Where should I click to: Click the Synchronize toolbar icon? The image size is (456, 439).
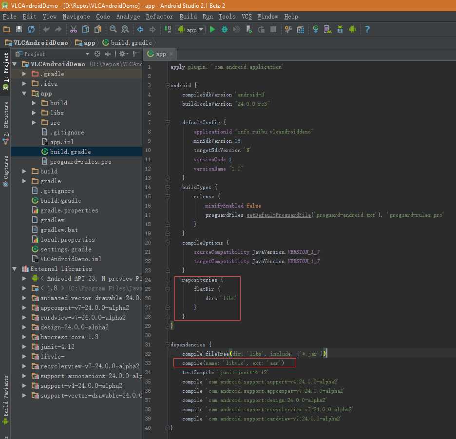(x=31, y=29)
